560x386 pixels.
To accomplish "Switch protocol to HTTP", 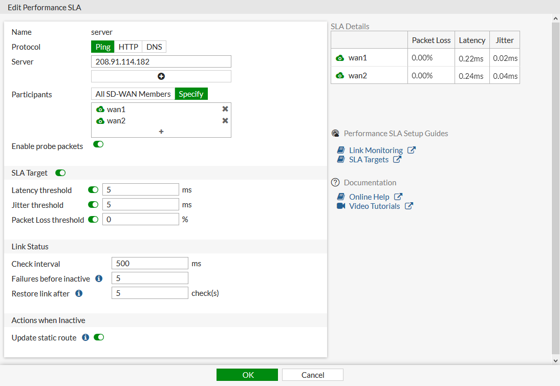I will pos(128,47).
